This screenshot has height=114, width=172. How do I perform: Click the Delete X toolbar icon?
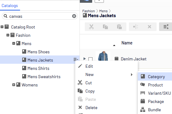coord(149,27)
